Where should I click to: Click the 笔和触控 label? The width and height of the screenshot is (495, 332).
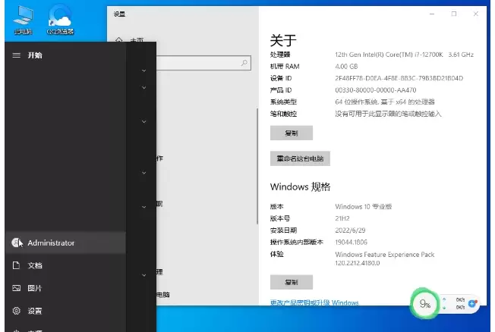point(283,114)
